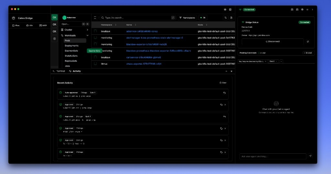Check the alertmanager pod row checkbox
Image resolution: width=331 pixels, height=174 pixels.
95,37
